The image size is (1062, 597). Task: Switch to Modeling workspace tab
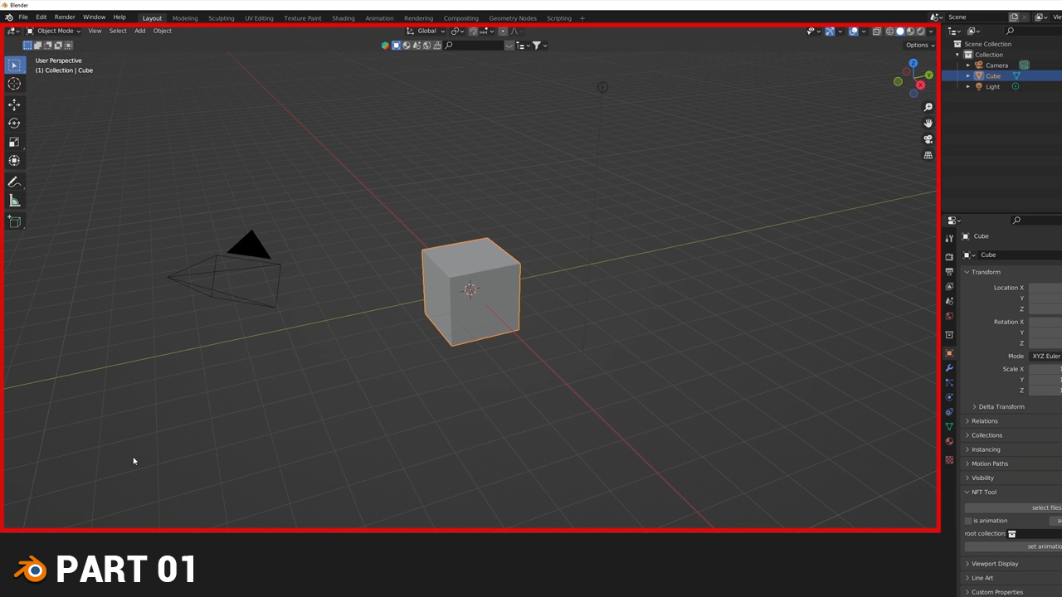click(x=185, y=18)
